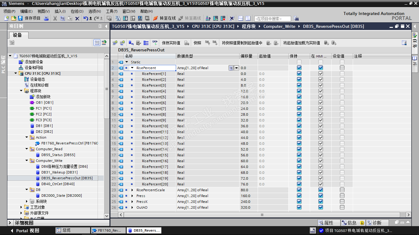The height and width of the screenshot is (235, 419).
Task: Click the snapshot icon before 快照
Action: pyautogui.click(x=186, y=43)
